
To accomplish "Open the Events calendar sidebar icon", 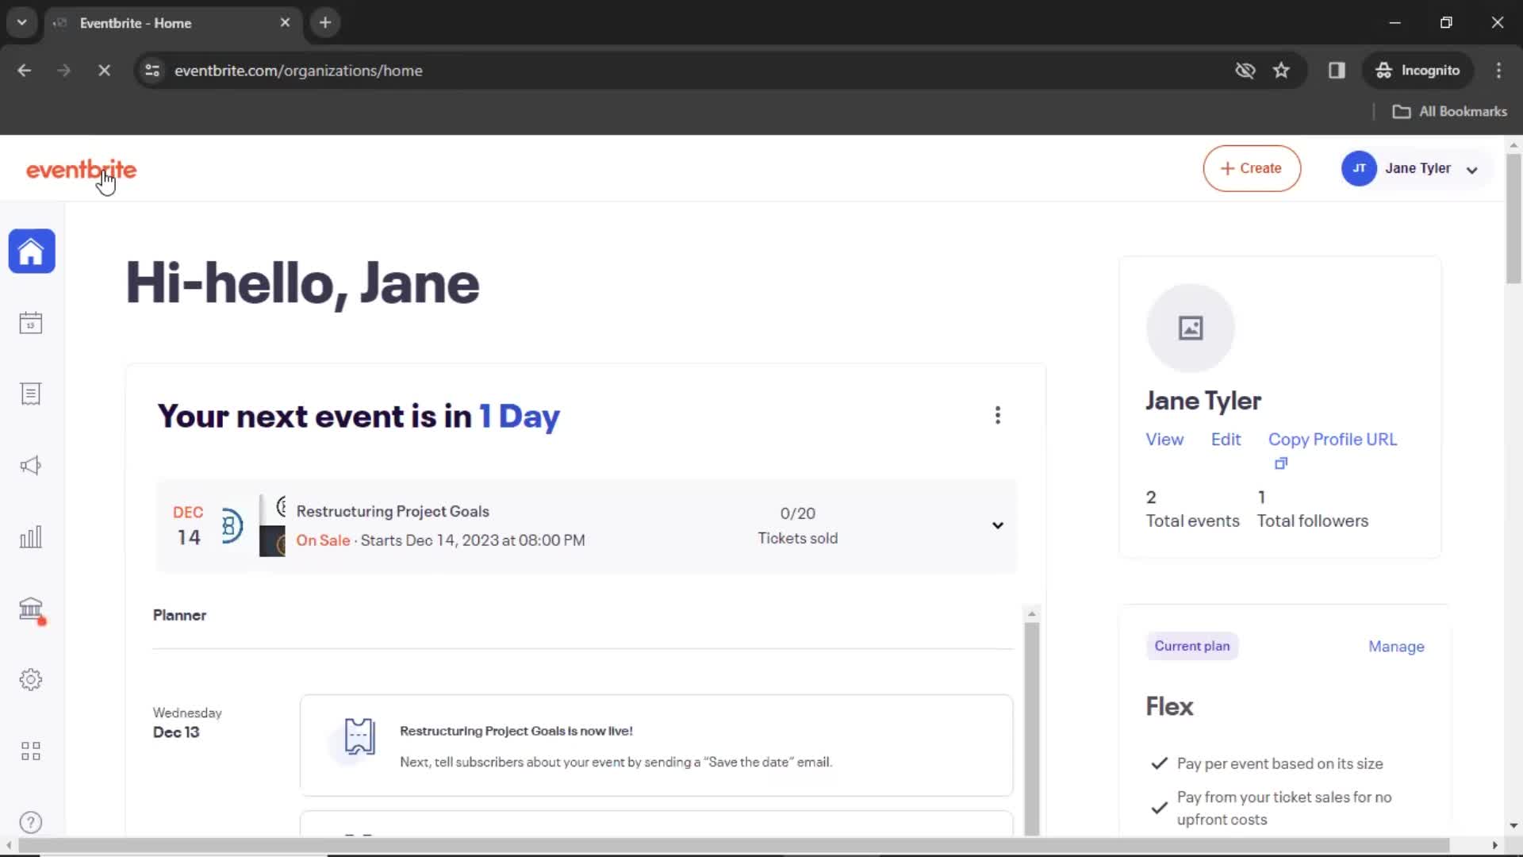I will click(31, 323).
